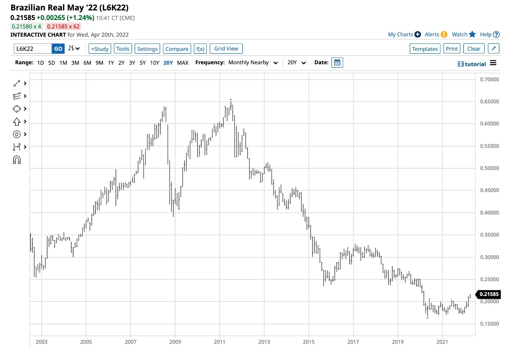Select the Fibonacci/channel lines tool icon
Viewport: 510px width, 351px height.
tap(17, 96)
